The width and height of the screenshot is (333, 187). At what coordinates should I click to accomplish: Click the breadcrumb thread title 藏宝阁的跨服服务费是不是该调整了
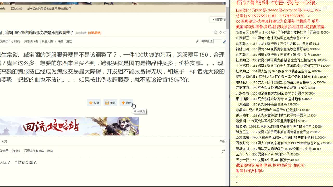click(x=49, y=9)
